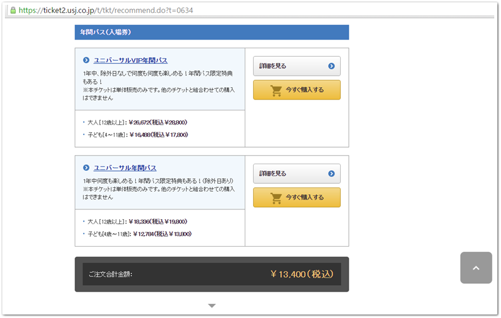
Task: Click 詳細を見る button for VIP年間パス
Action: click(x=297, y=66)
